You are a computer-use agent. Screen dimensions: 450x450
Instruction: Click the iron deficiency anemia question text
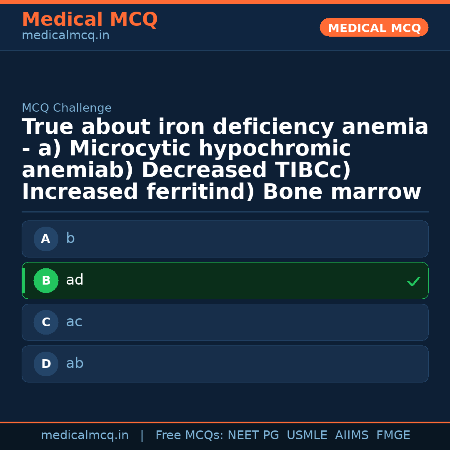[x=225, y=159]
